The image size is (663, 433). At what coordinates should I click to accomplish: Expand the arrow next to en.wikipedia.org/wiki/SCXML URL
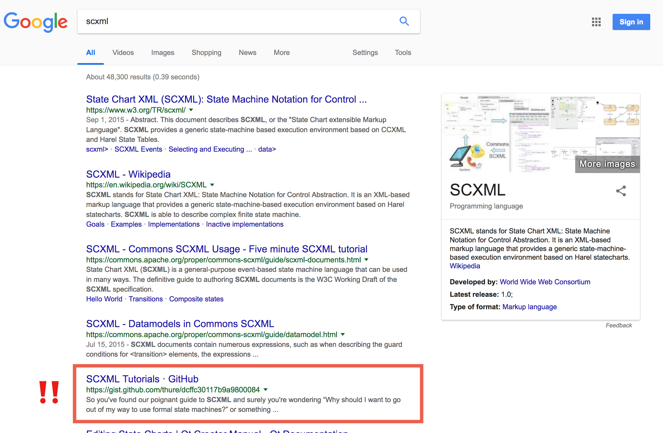pyautogui.click(x=212, y=185)
